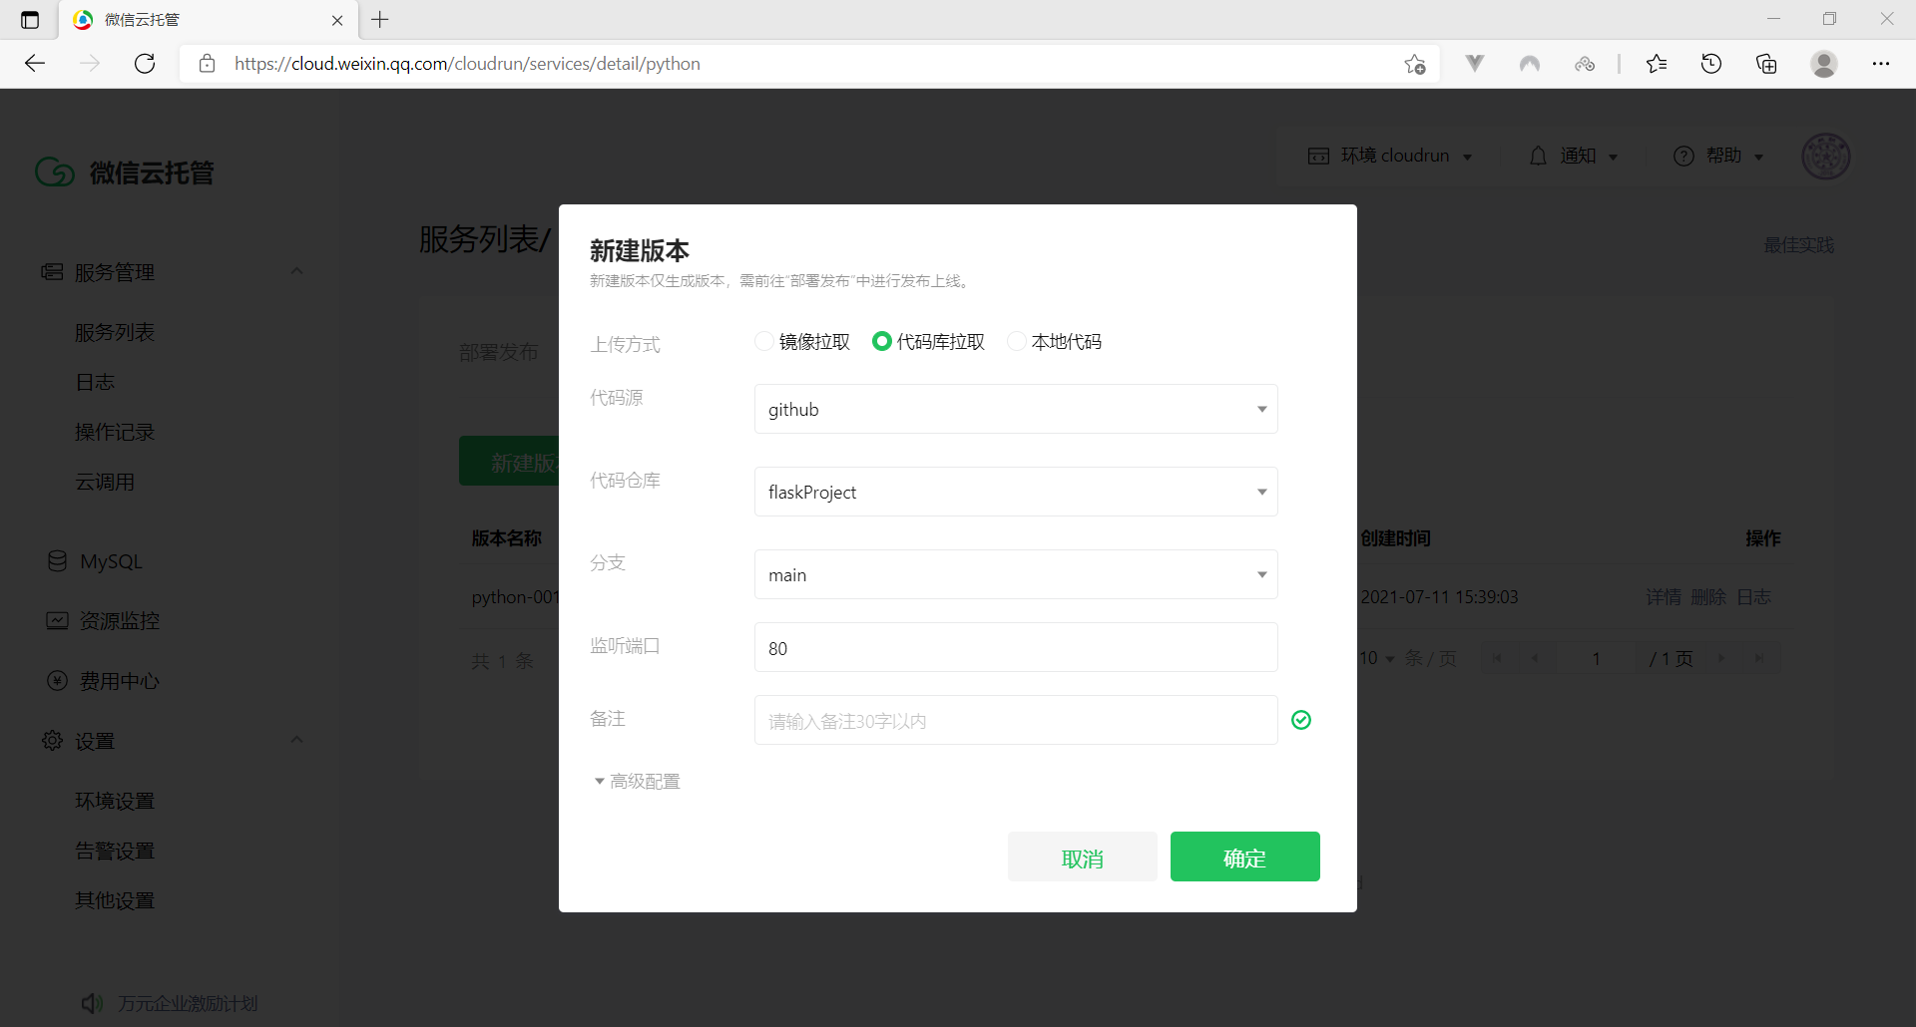
Task: Click the 确定 confirm button
Action: point(1244,857)
